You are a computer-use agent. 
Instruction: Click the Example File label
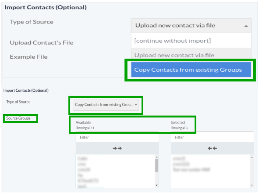pyautogui.click(x=29, y=57)
